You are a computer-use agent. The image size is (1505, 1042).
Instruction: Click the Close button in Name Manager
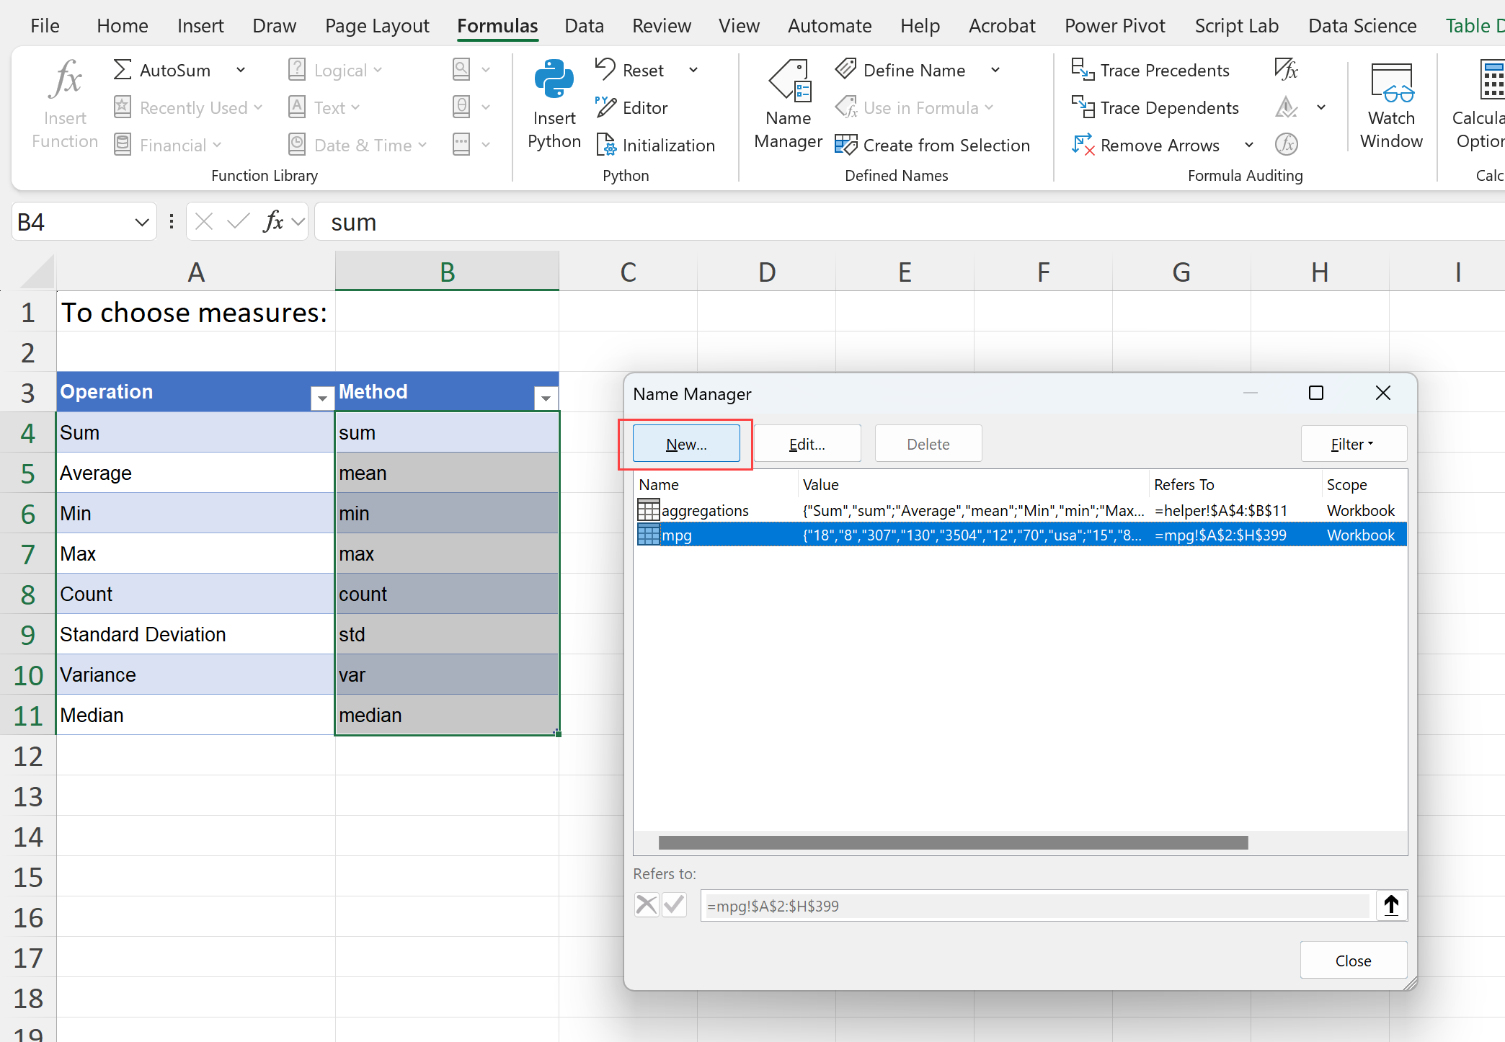tap(1352, 961)
